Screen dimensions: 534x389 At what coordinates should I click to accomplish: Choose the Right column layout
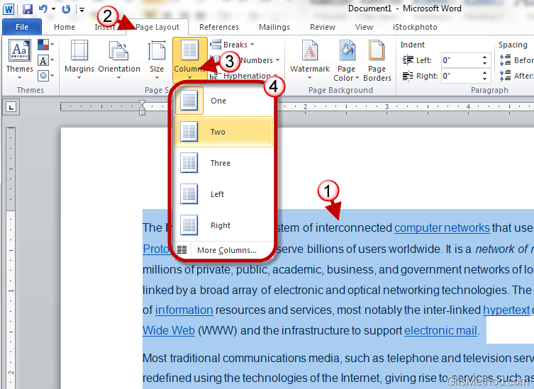click(223, 225)
